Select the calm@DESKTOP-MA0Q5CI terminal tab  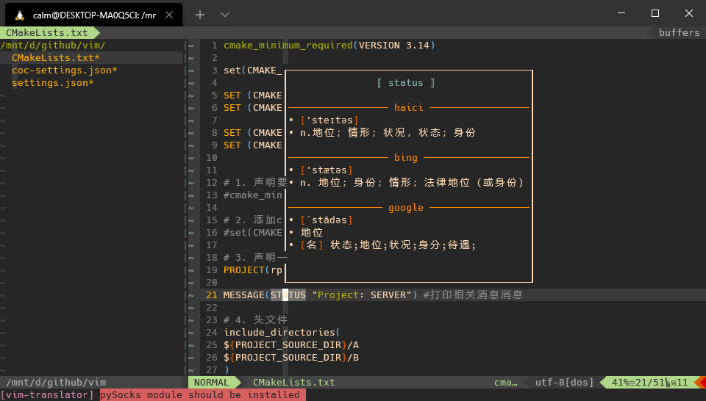94,15
